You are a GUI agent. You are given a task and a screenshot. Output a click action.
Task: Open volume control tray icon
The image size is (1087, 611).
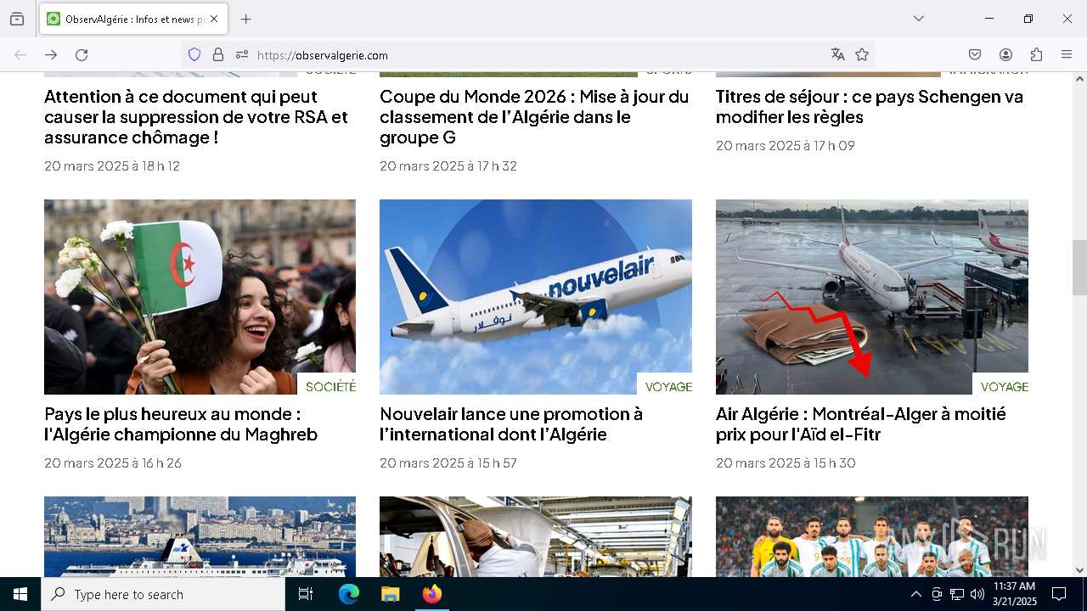click(x=977, y=594)
